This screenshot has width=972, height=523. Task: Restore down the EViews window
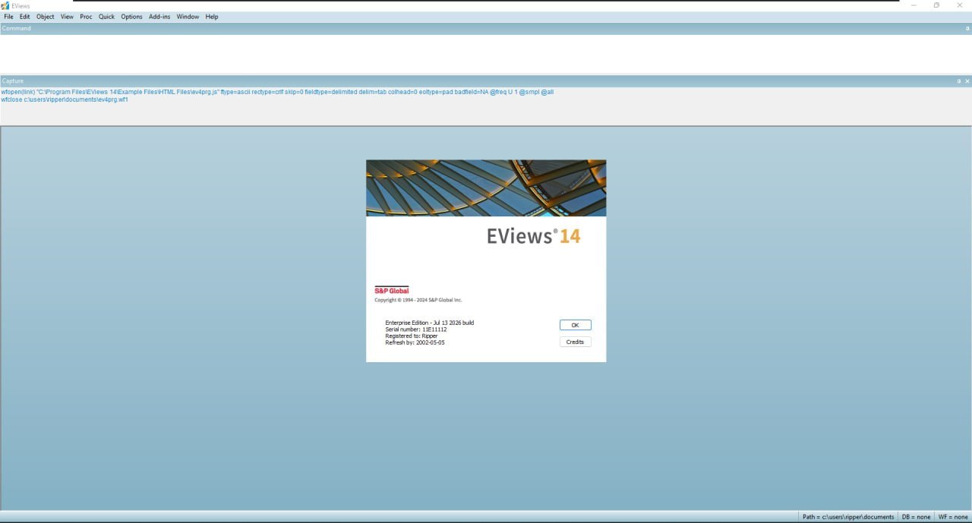click(936, 5)
